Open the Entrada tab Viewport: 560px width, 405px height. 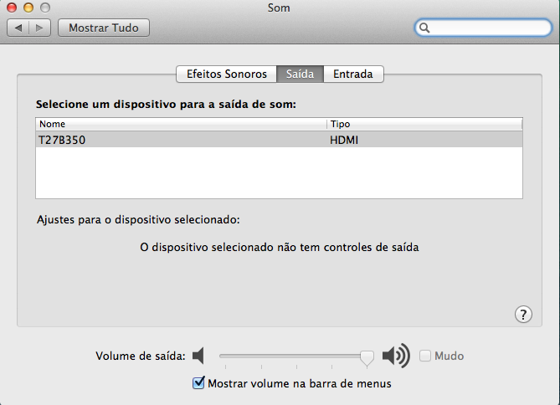tap(353, 74)
